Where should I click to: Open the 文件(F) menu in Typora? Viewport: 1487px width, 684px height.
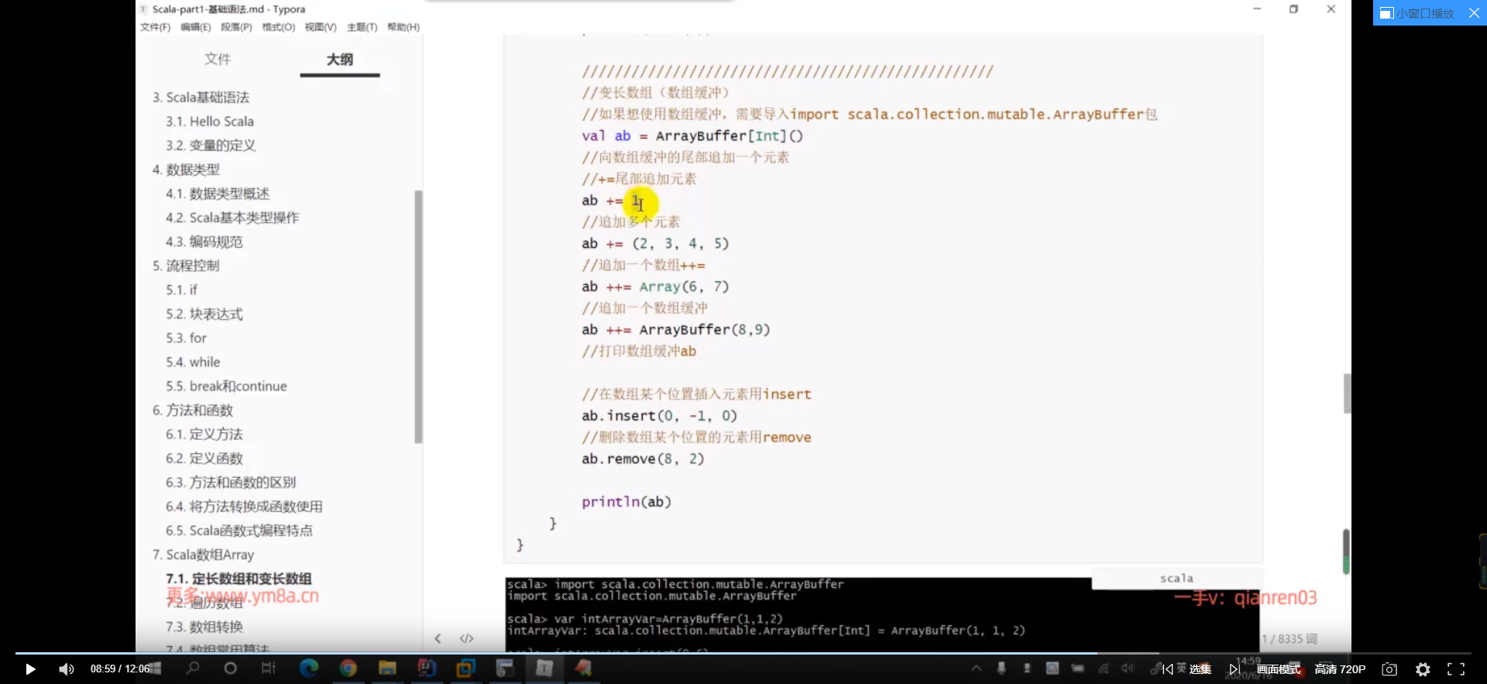[x=156, y=27]
